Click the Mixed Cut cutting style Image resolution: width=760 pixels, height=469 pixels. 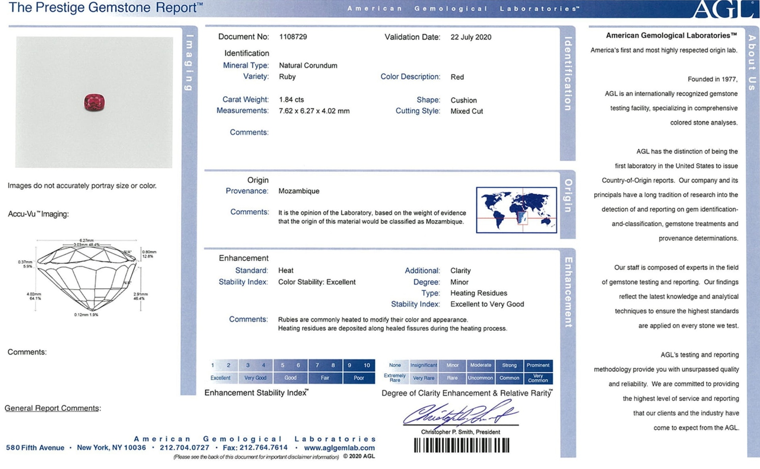pyautogui.click(x=467, y=111)
